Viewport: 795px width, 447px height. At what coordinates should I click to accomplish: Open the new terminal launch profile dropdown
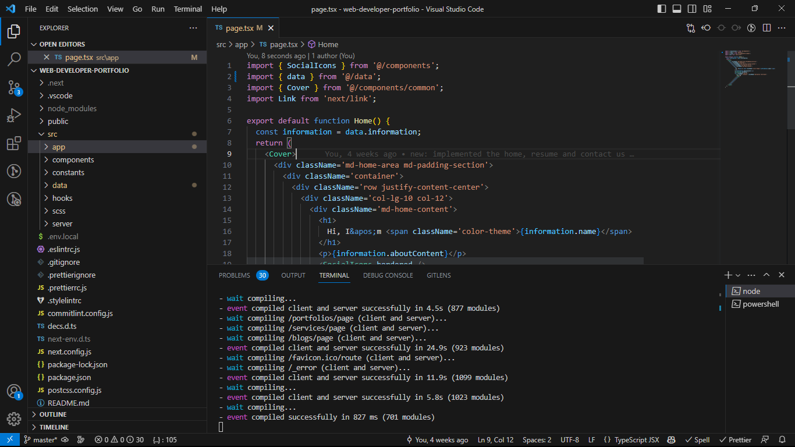(738, 275)
